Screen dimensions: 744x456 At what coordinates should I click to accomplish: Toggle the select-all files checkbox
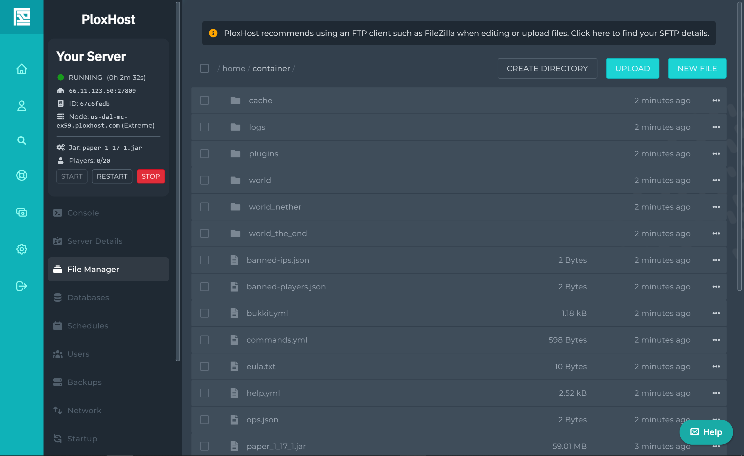[204, 68]
